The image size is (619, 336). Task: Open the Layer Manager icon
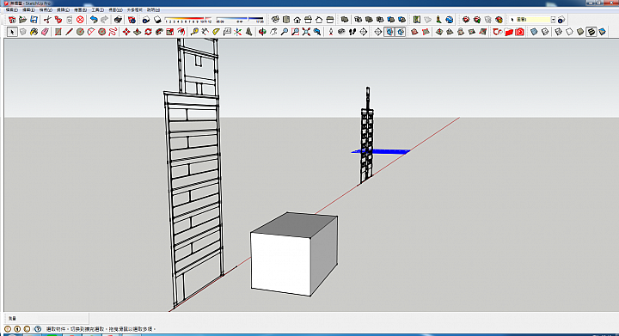coord(561,19)
